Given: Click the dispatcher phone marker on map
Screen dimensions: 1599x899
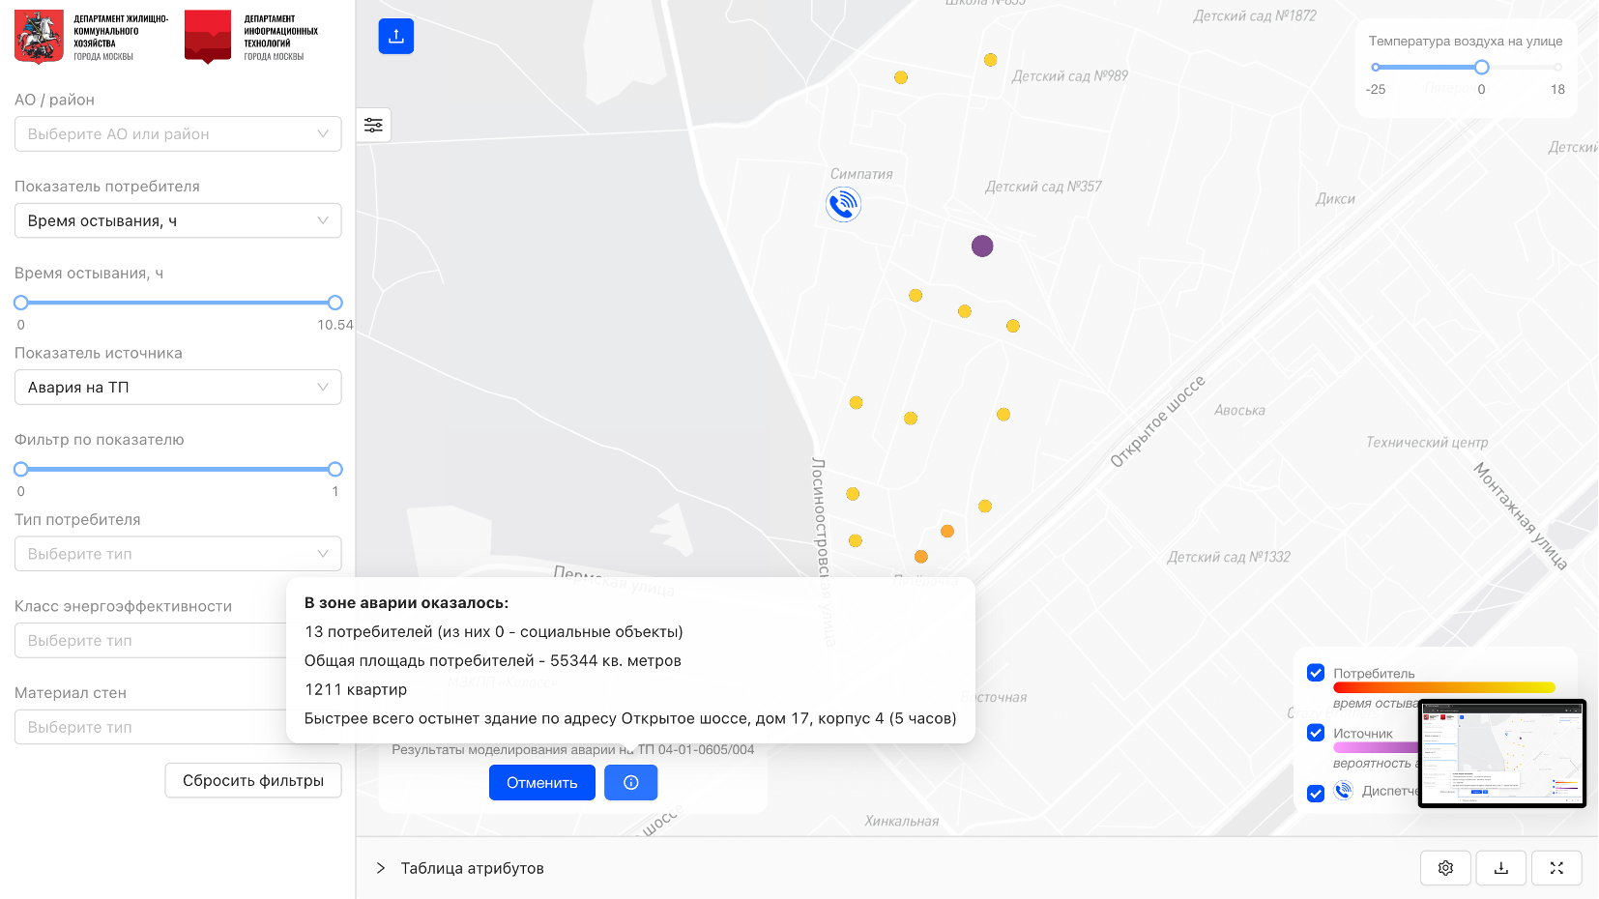Looking at the screenshot, I should tap(843, 204).
